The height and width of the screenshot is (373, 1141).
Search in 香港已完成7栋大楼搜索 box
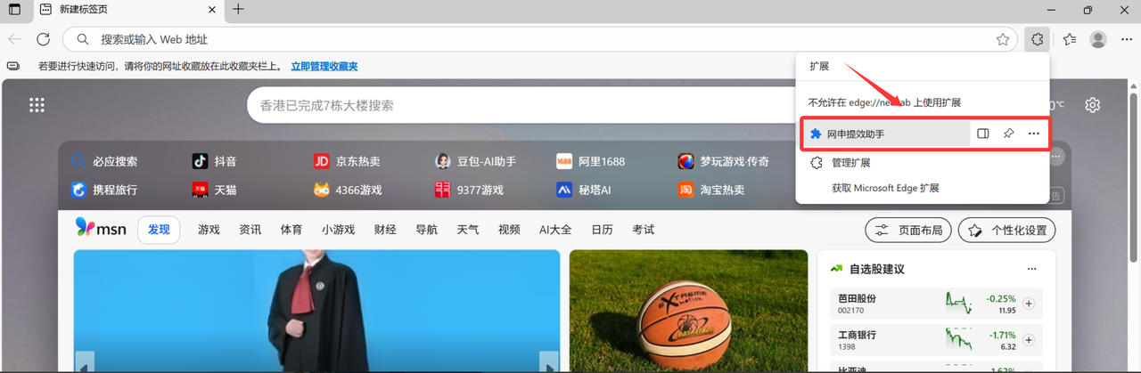521,105
